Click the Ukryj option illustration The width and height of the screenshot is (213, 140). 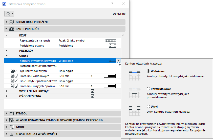pyautogui.click(x=135, y=111)
